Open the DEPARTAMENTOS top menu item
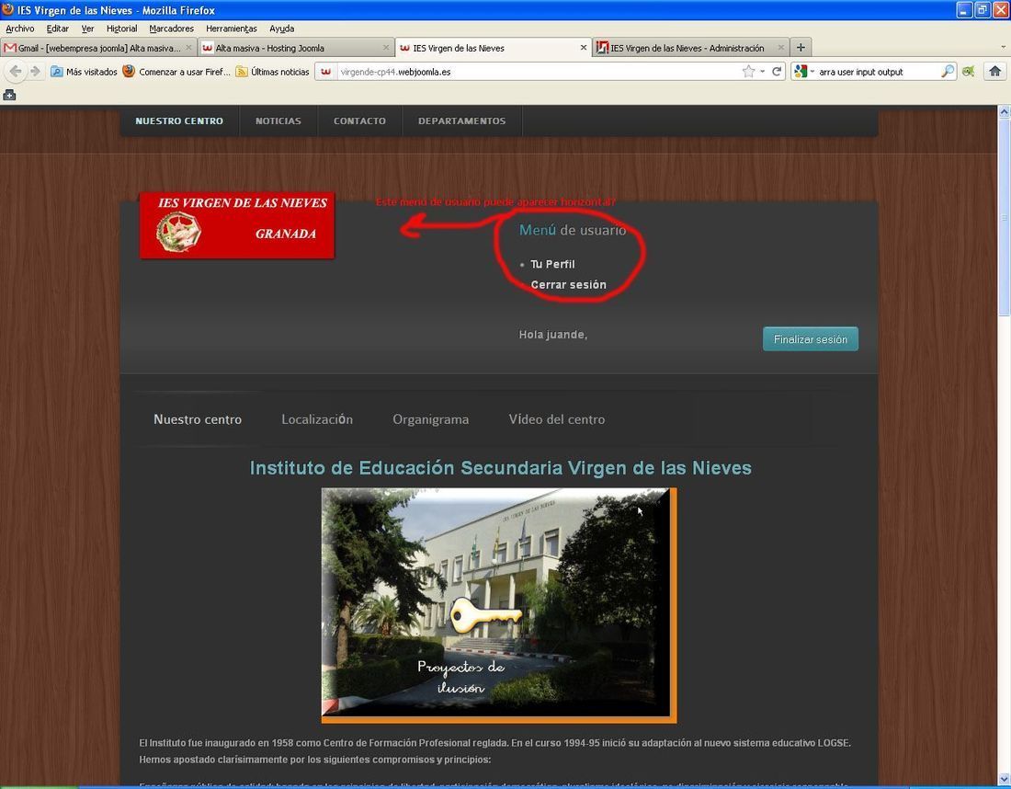This screenshot has width=1011, height=789. tap(461, 120)
